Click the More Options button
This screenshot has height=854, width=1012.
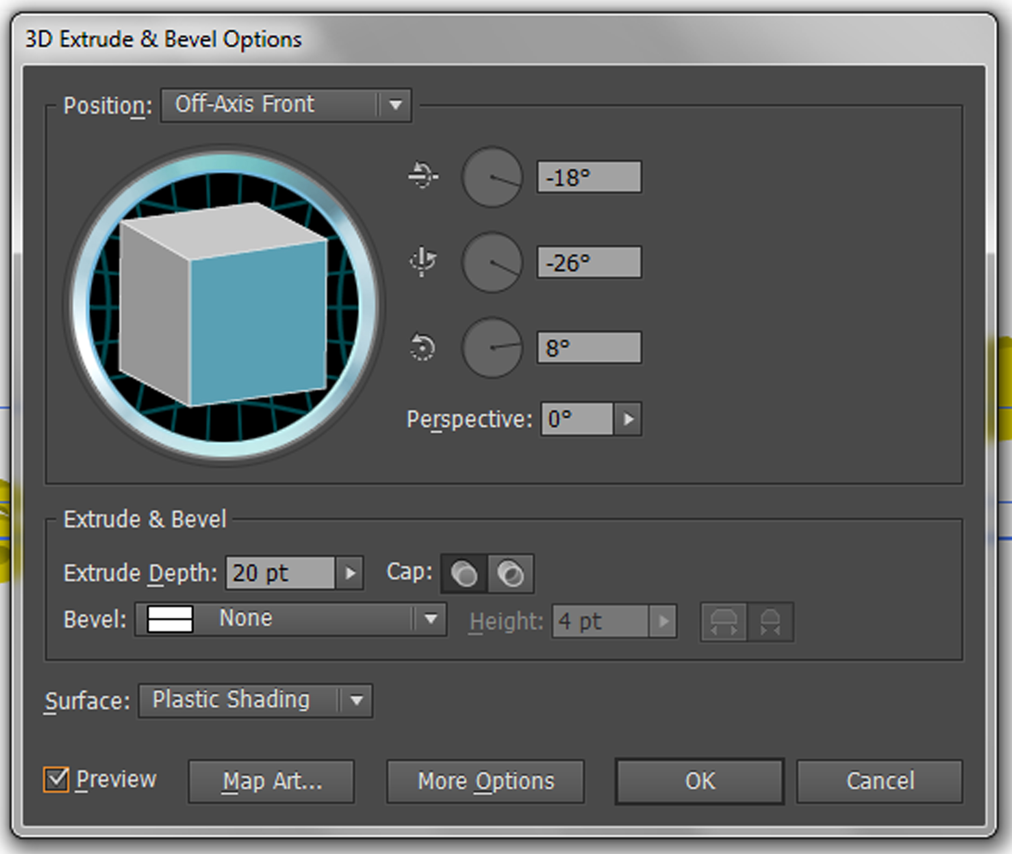point(485,781)
